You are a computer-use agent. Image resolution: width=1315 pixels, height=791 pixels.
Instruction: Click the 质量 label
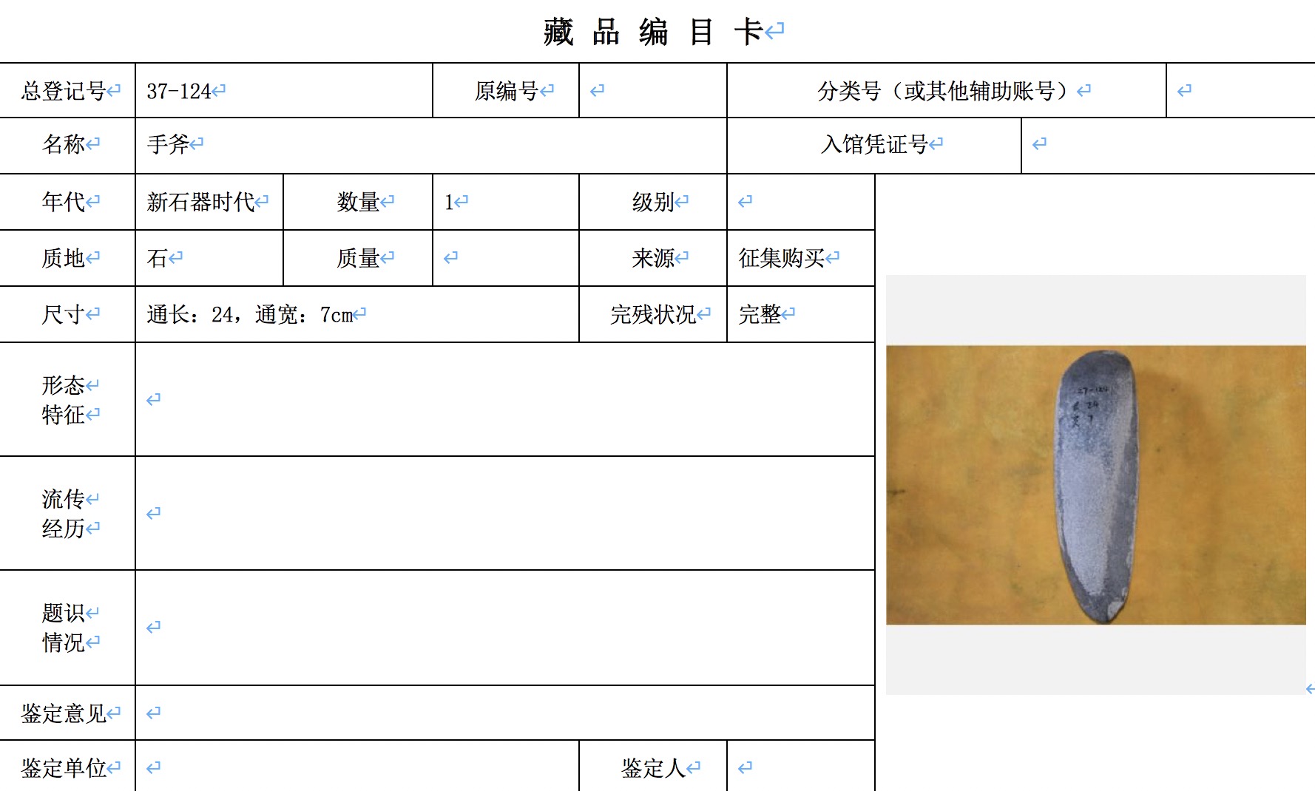click(359, 258)
